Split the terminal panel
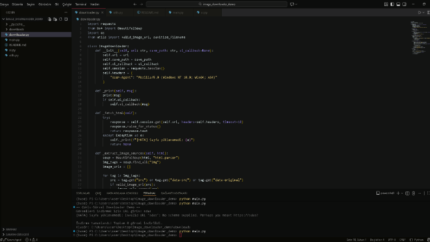This screenshot has height=242, width=430. (x=408, y=193)
